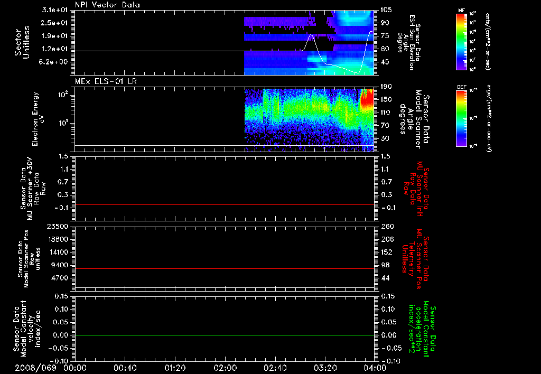Viewport: 541px width, 374px height.
Task: Click the '44' telemetry tick value
Action: tap(385, 278)
